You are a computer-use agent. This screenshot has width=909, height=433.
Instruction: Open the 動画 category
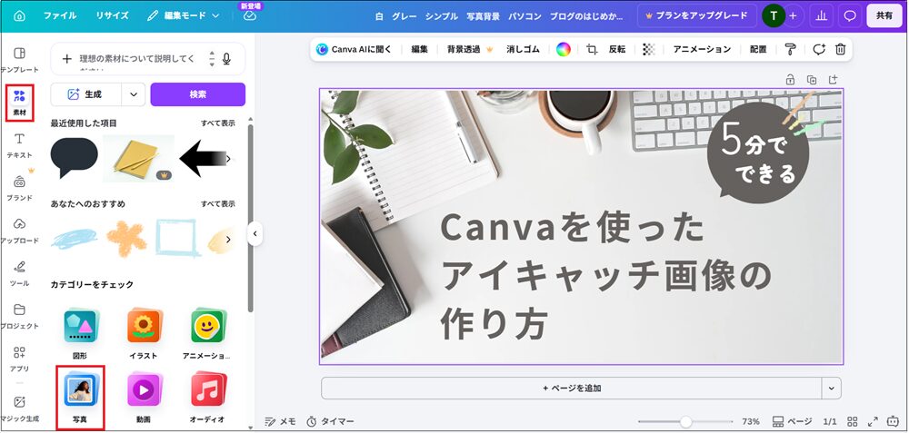[144, 398]
